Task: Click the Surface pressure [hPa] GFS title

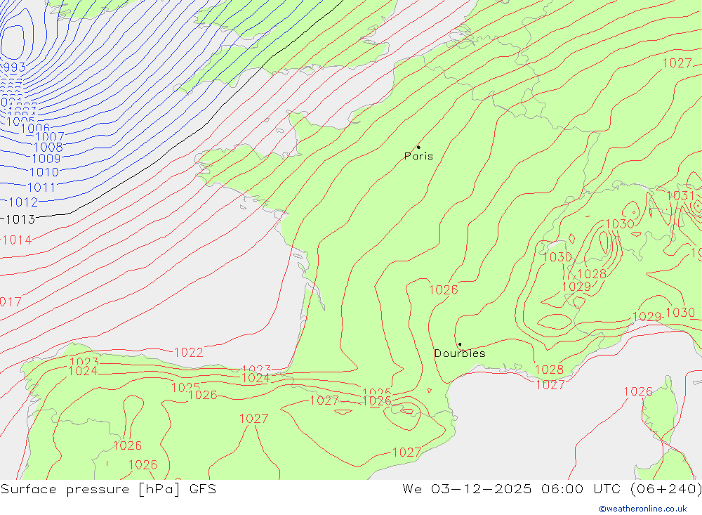Action: (108, 489)
